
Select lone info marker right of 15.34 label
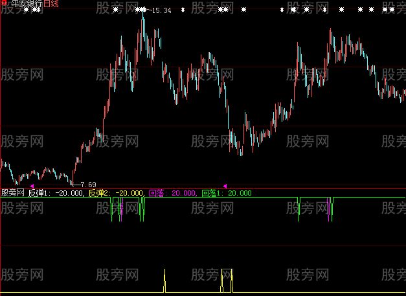point(183,10)
